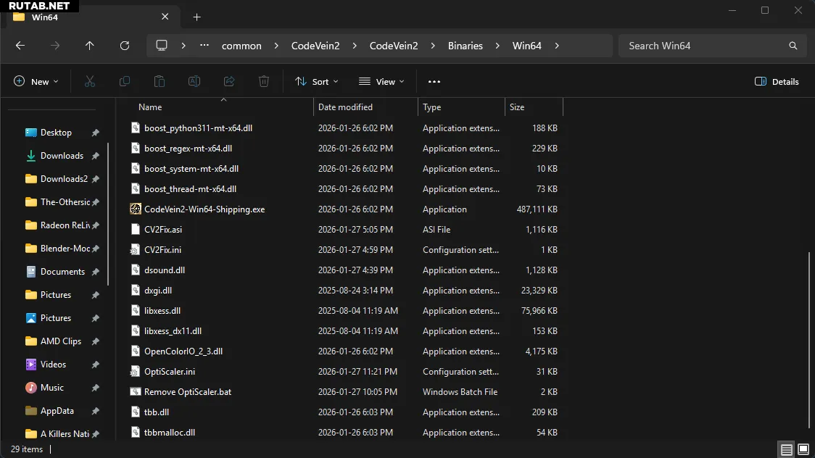Click the Delete trash can icon
The height and width of the screenshot is (458, 815).
[x=264, y=82]
